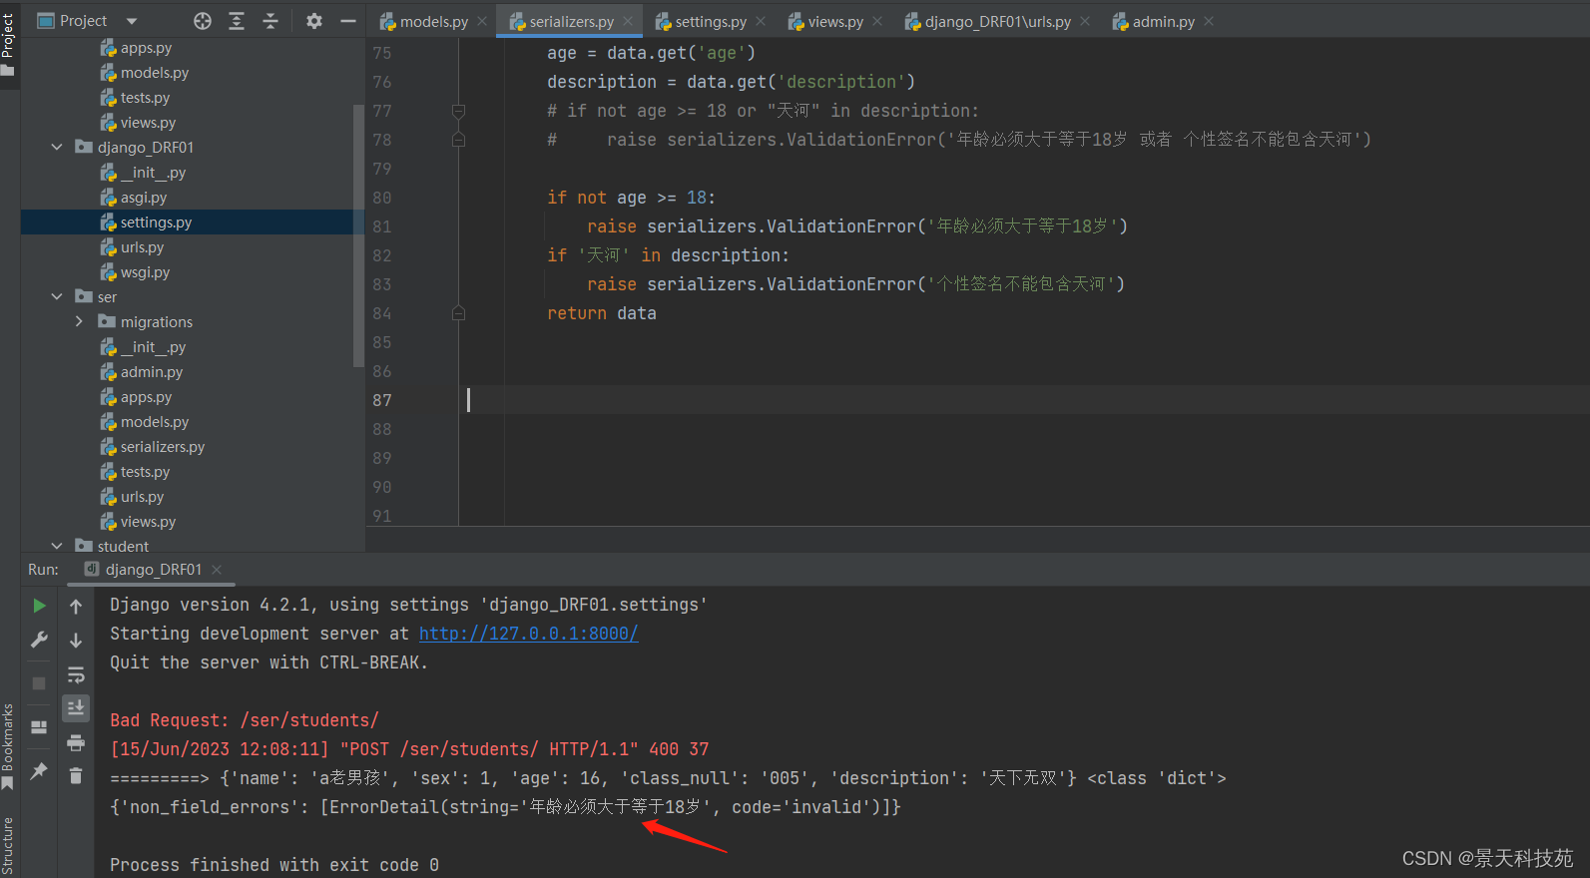Click gutter line number 80

click(382, 198)
